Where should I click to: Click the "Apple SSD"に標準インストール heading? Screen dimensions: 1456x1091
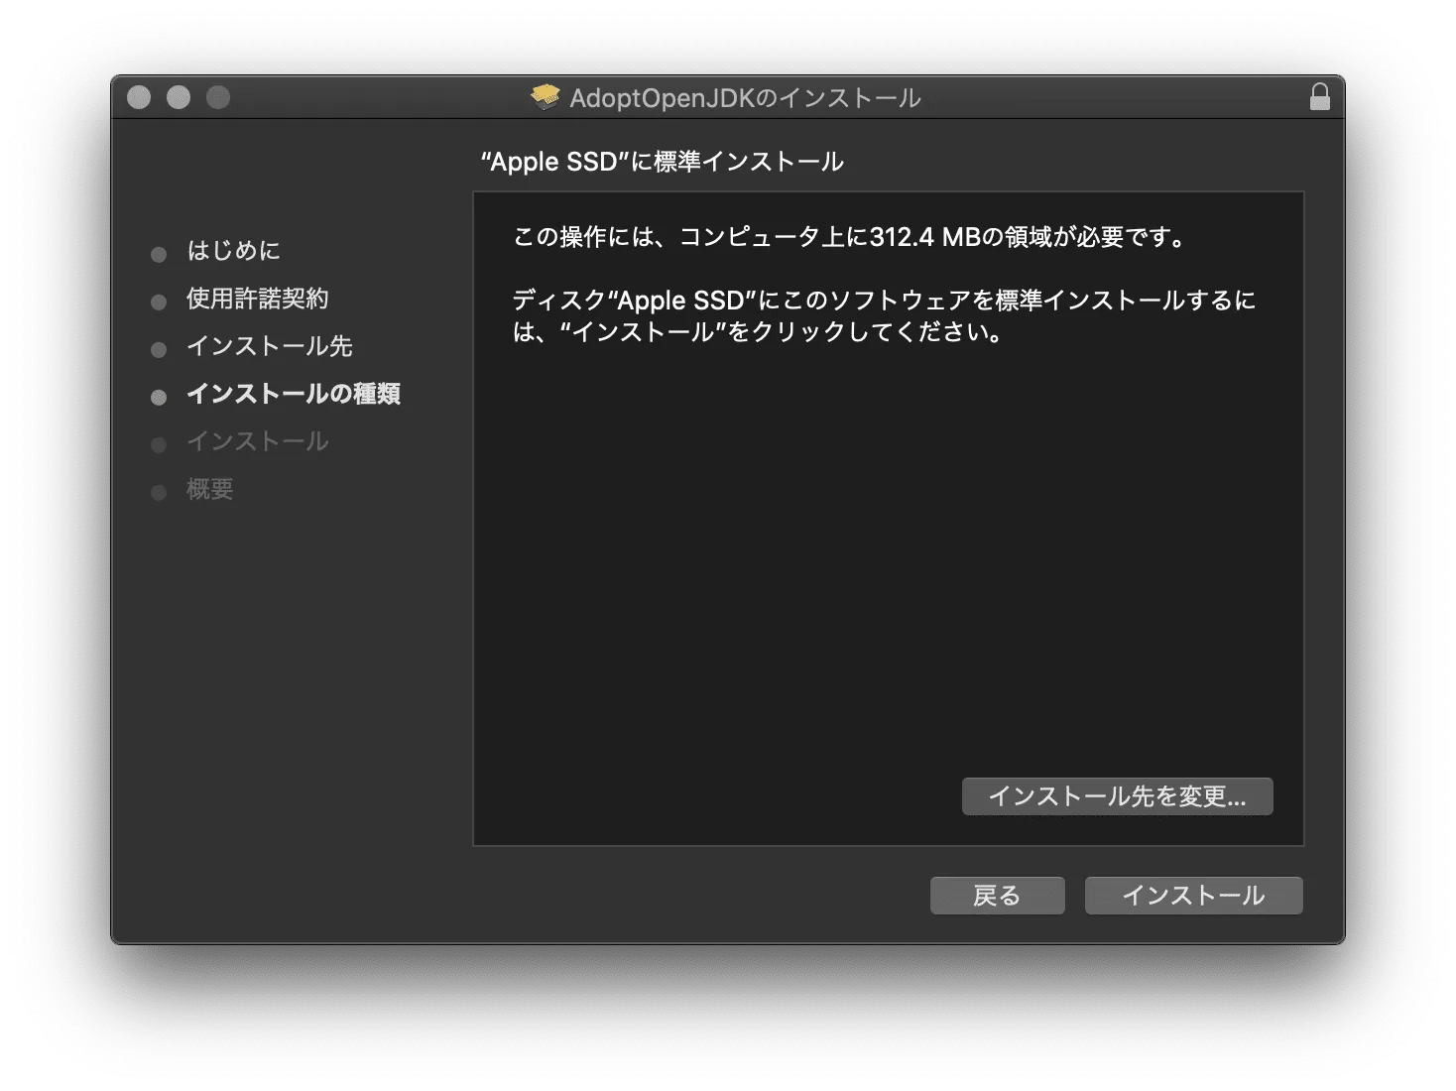click(x=662, y=162)
